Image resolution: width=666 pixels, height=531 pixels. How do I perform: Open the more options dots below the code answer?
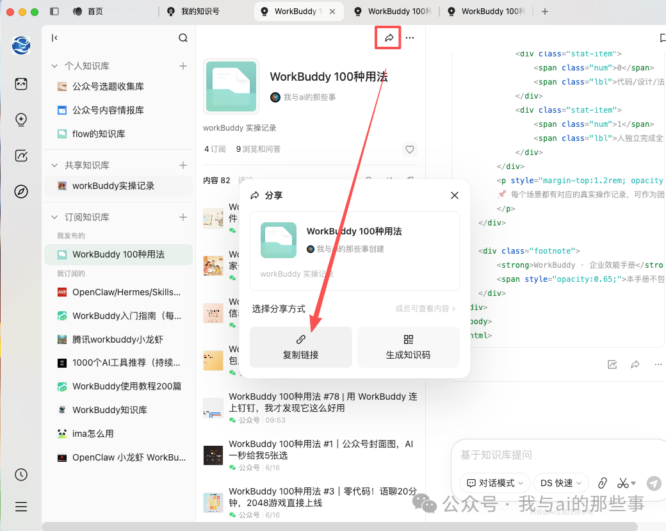pos(658,364)
